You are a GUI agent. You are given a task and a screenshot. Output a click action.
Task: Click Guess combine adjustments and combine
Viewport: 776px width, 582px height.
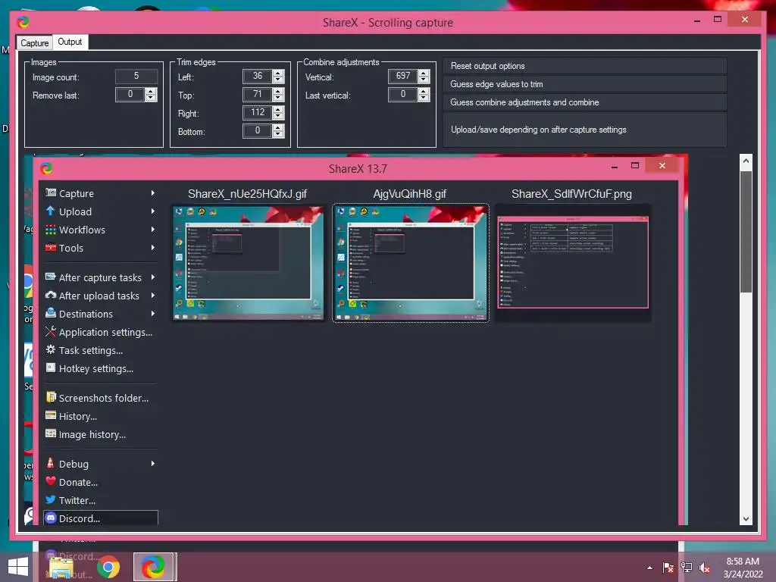(x=585, y=102)
